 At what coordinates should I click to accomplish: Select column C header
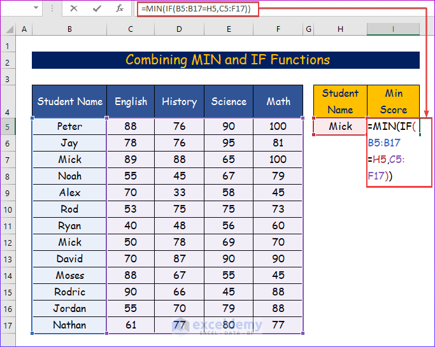click(131, 29)
